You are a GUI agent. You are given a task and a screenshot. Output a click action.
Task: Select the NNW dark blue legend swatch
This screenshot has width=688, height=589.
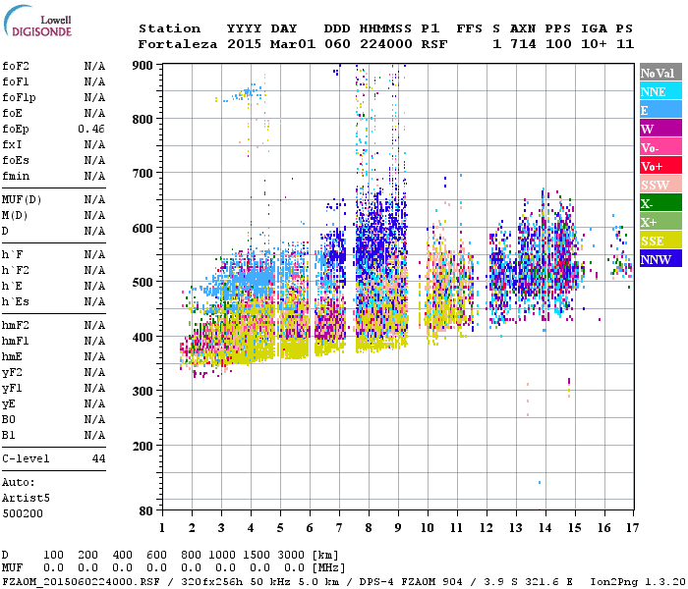tap(660, 259)
